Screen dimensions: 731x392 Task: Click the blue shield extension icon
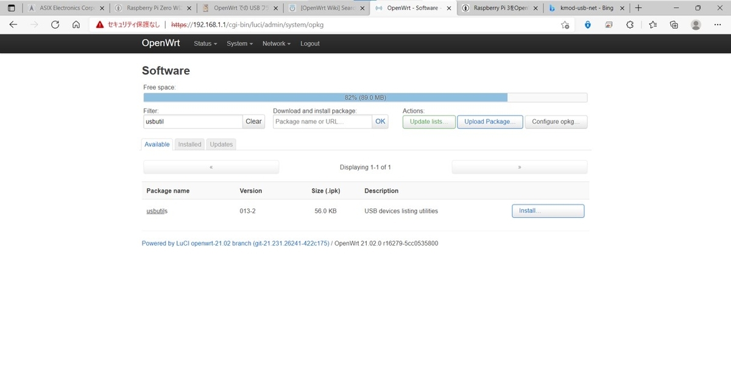[x=587, y=25]
